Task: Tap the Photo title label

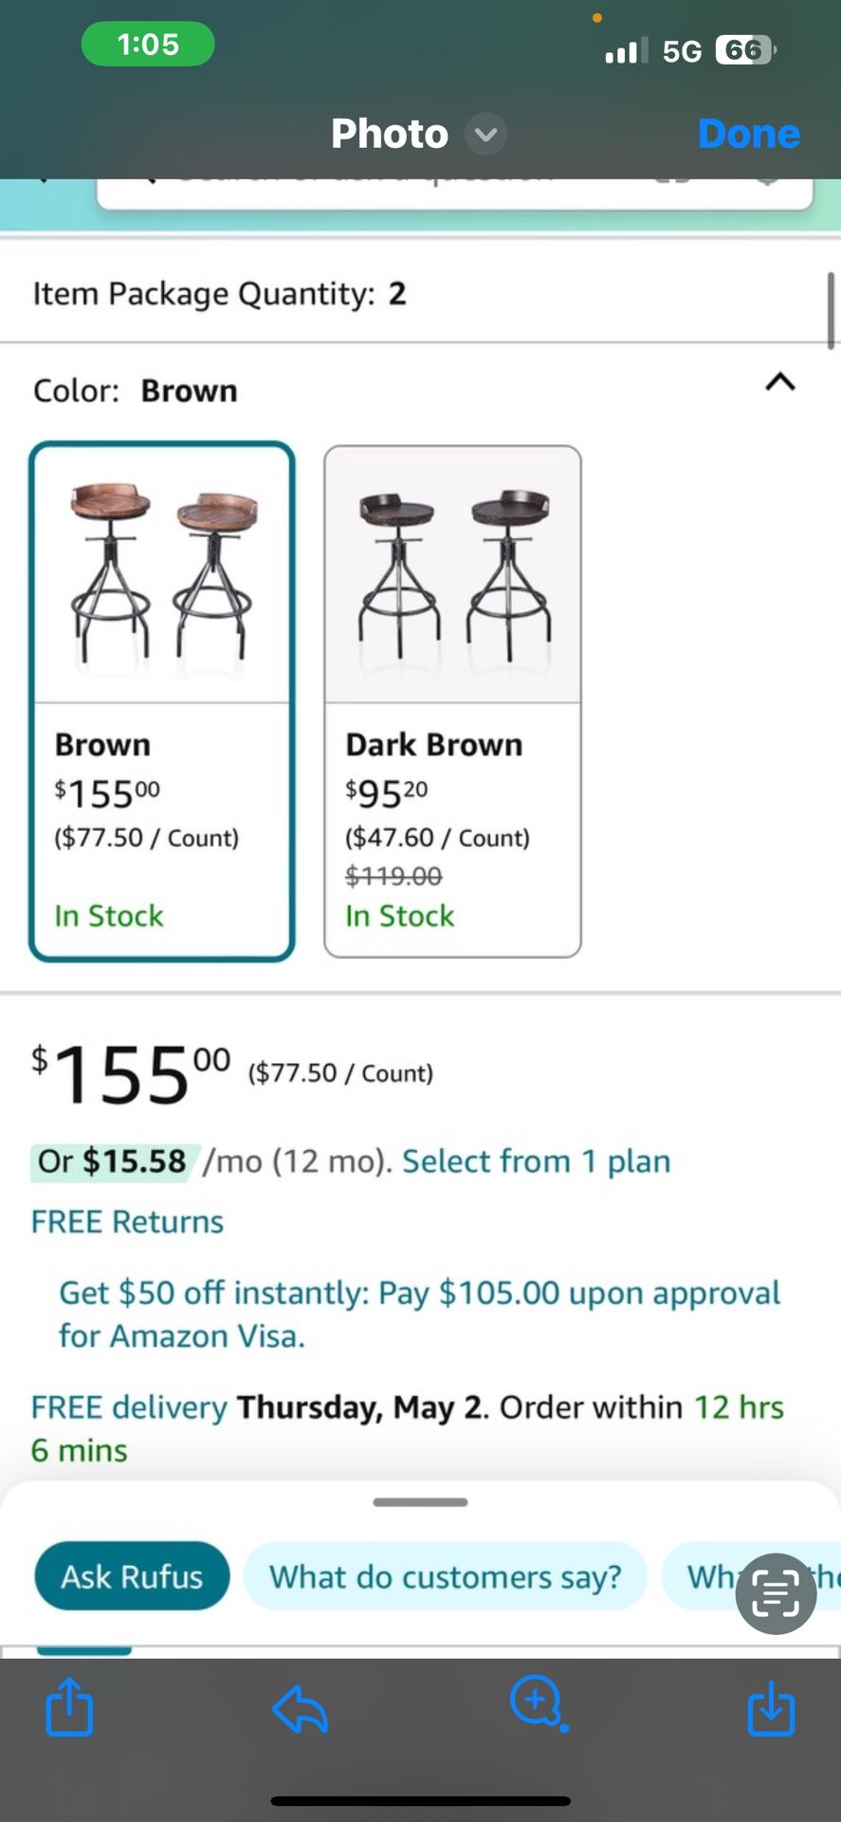Action: point(389,134)
